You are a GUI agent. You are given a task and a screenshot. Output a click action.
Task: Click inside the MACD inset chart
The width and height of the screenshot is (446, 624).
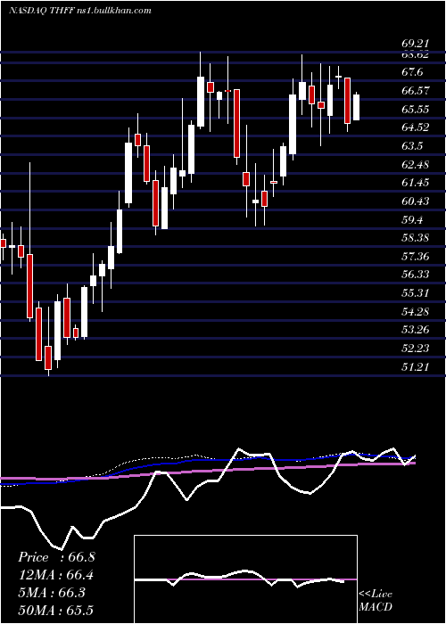(x=245, y=579)
